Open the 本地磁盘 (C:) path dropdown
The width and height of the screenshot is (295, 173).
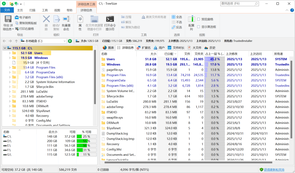(64, 41)
